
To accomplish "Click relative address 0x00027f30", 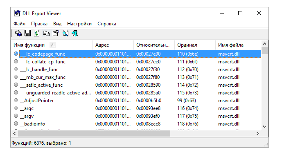I will 148,70.
